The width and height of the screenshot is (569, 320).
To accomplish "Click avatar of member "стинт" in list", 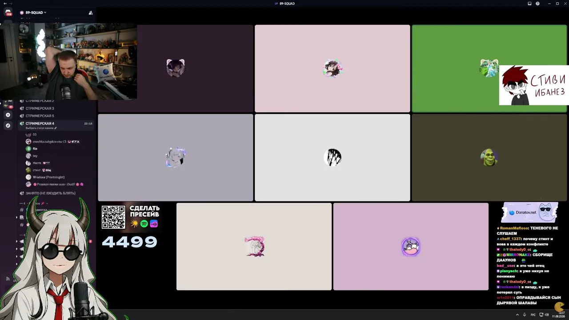I will click(28, 170).
